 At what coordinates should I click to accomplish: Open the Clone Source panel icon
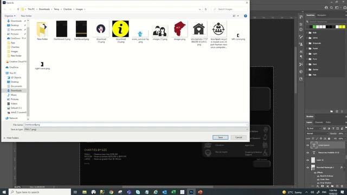pyautogui.click(x=301, y=44)
